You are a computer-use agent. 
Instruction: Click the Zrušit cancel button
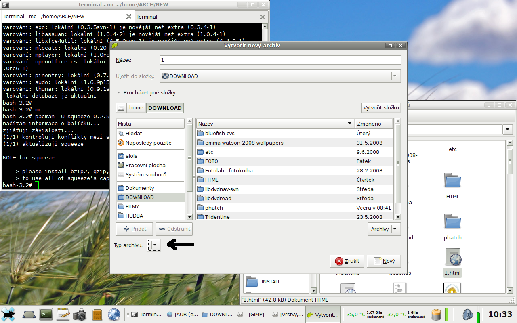click(x=347, y=261)
